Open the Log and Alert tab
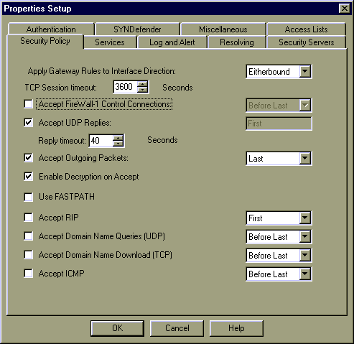Viewport: 354px width, 344px height. 172,42
